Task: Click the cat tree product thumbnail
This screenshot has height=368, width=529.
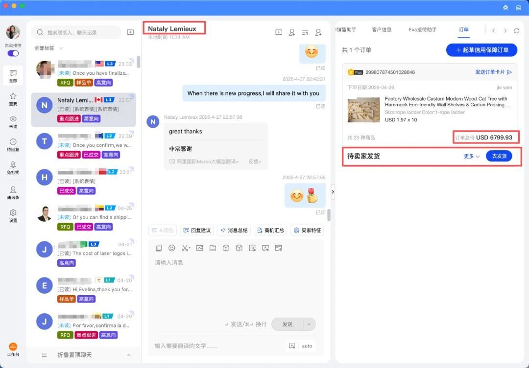Action: click(363, 110)
